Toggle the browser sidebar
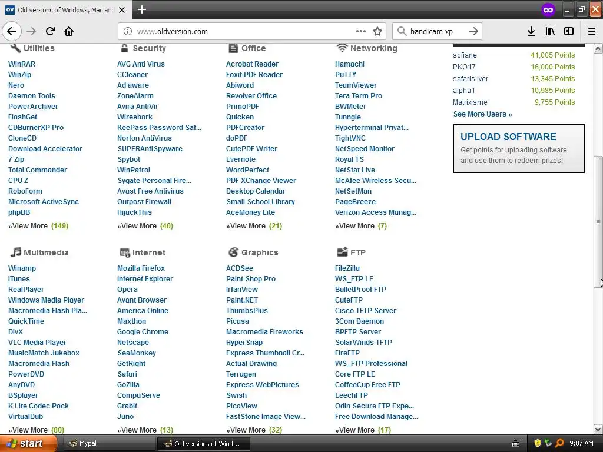The height and width of the screenshot is (452, 603). coord(569,31)
